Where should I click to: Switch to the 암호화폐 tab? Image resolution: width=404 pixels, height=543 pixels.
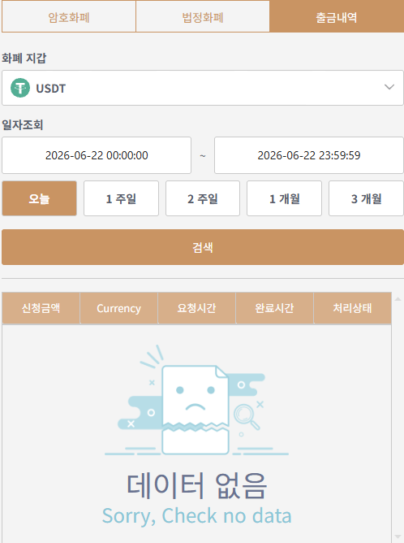click(x=69, y=17)
